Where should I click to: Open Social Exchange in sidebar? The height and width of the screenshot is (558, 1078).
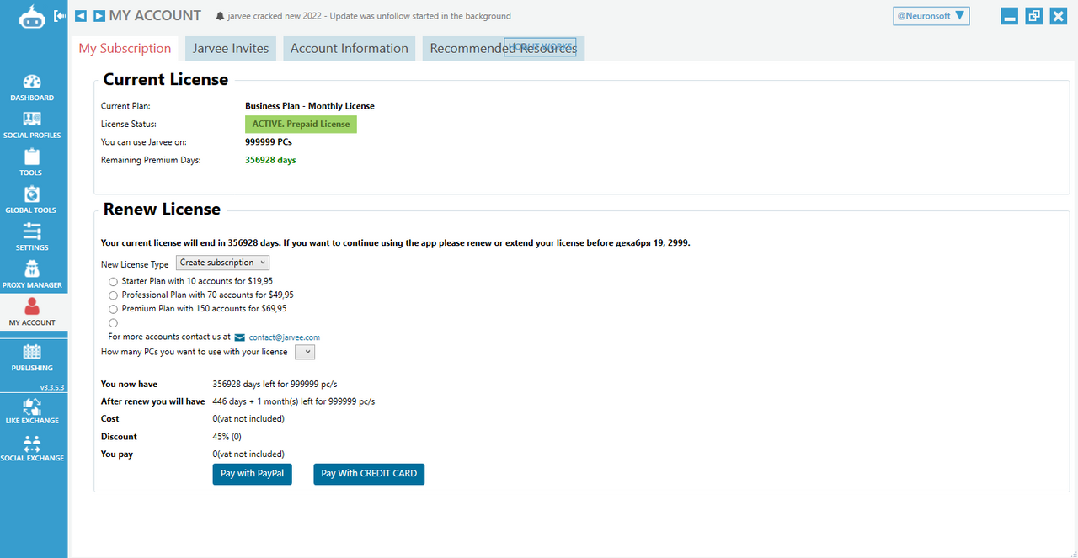(32, 444)
